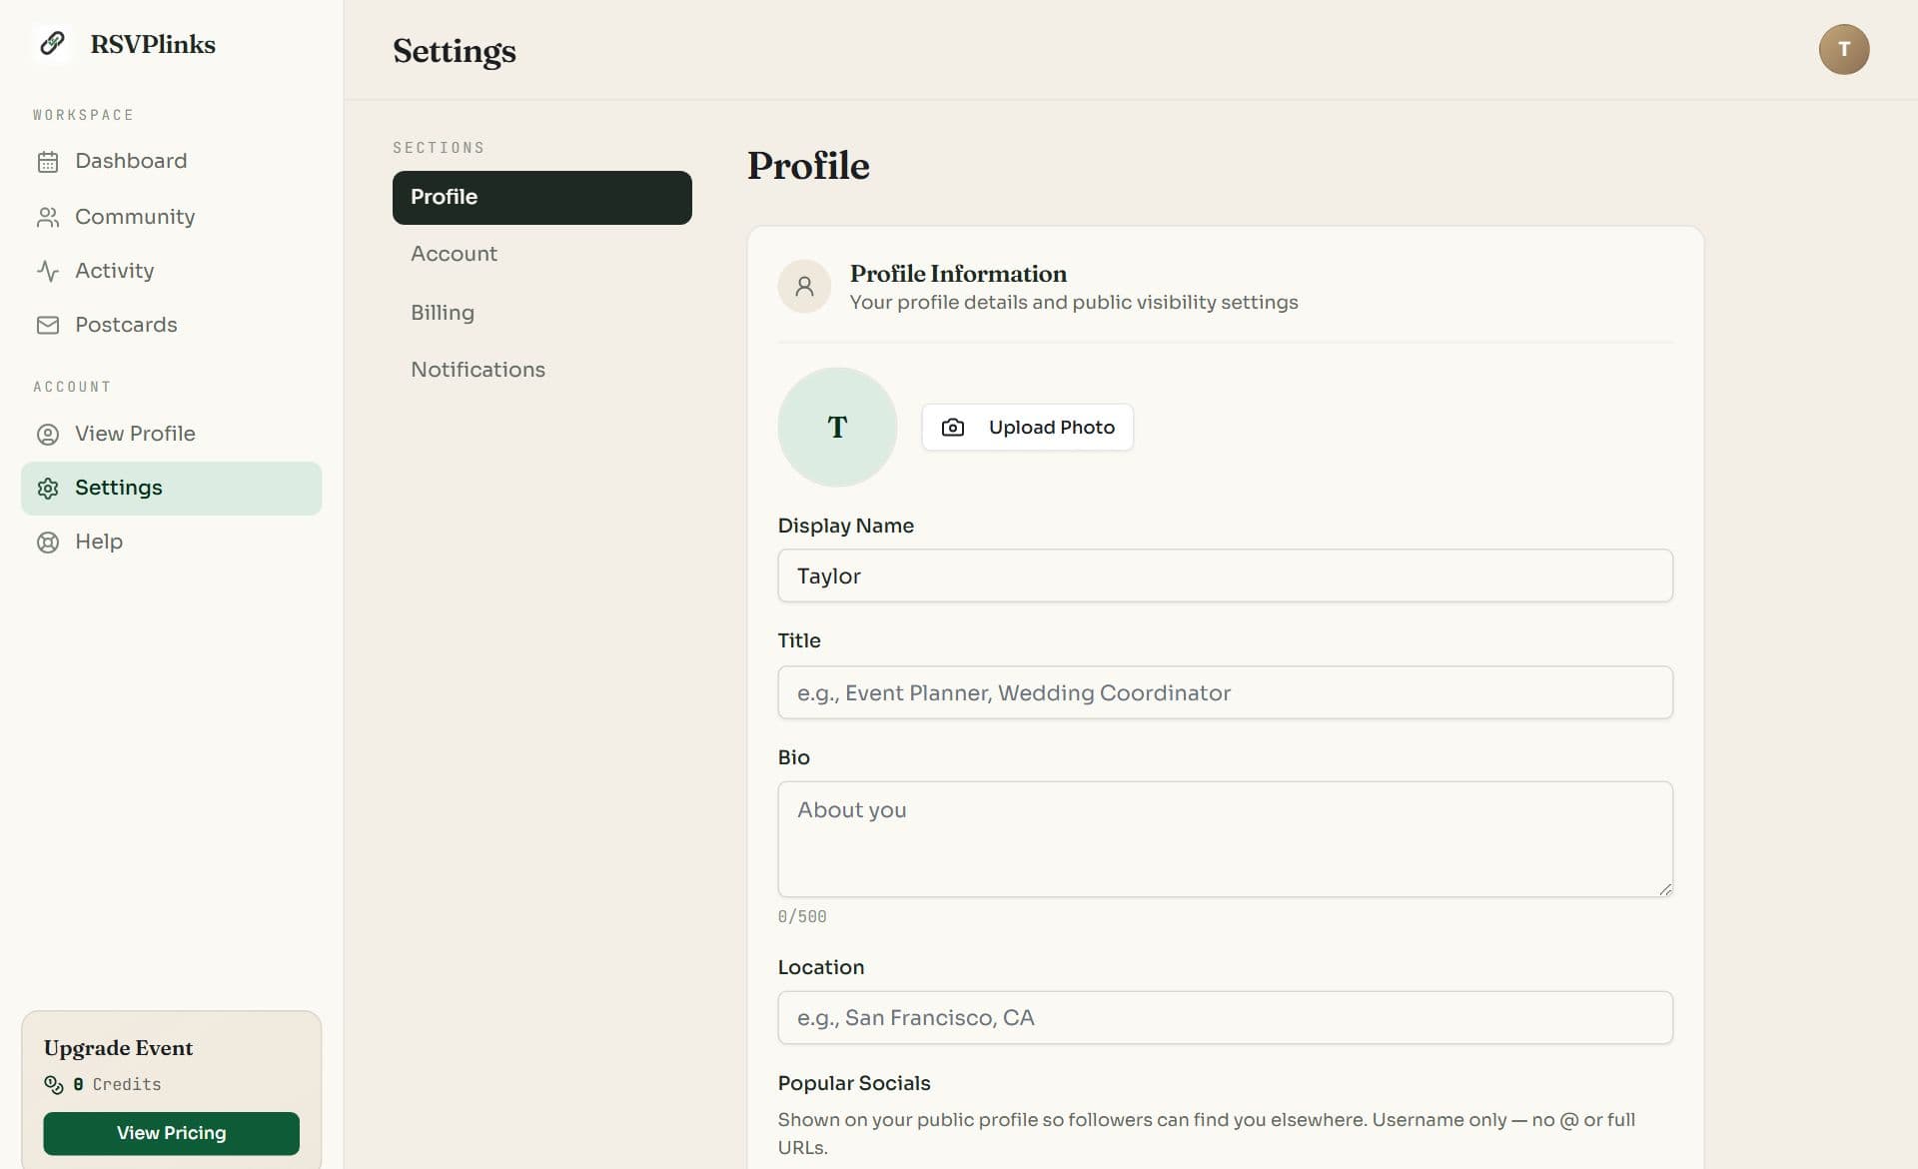Viewport: 1918px width, 1169px height.
Task: Click the credits coins icon
Action: [x=54, y=1084]
